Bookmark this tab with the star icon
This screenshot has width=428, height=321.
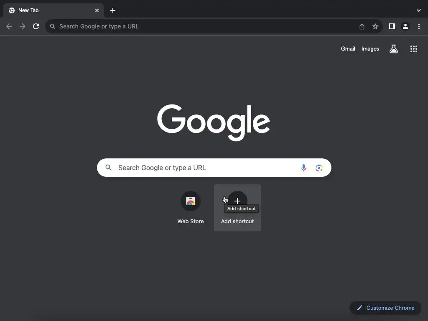[375, 26]
